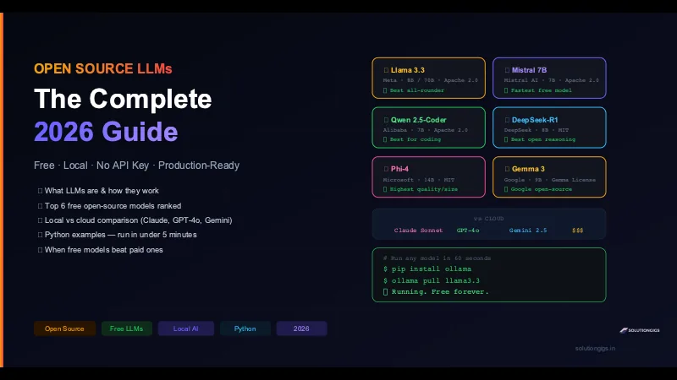Click '$ ollama pull llama3.3' command

pyautogui.click(x=432, y=280)
